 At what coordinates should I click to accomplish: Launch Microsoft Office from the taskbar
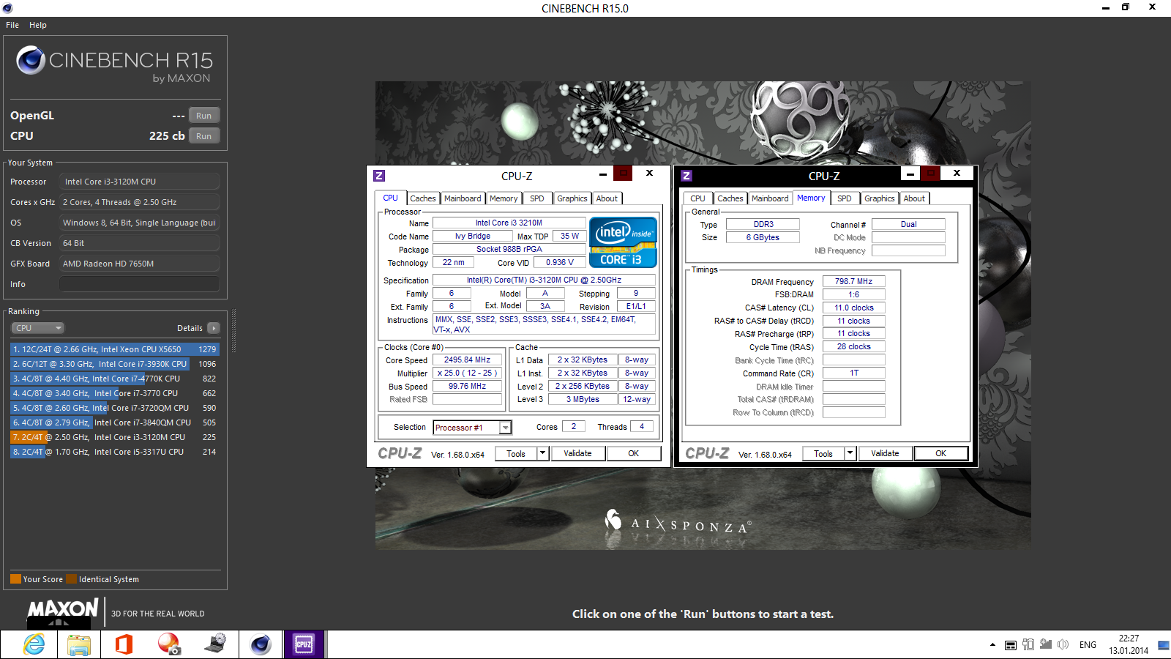pyautogui.click(x=123, y=644)
